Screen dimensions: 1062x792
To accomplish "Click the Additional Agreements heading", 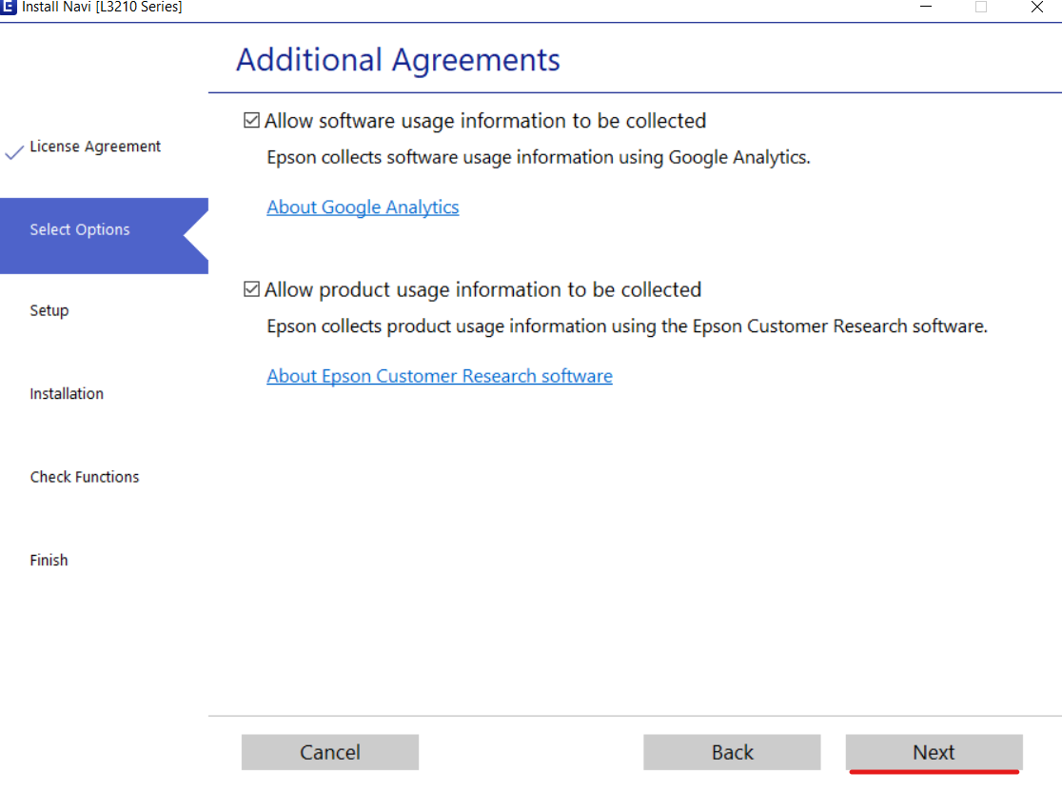I will (x=398, y=60).
